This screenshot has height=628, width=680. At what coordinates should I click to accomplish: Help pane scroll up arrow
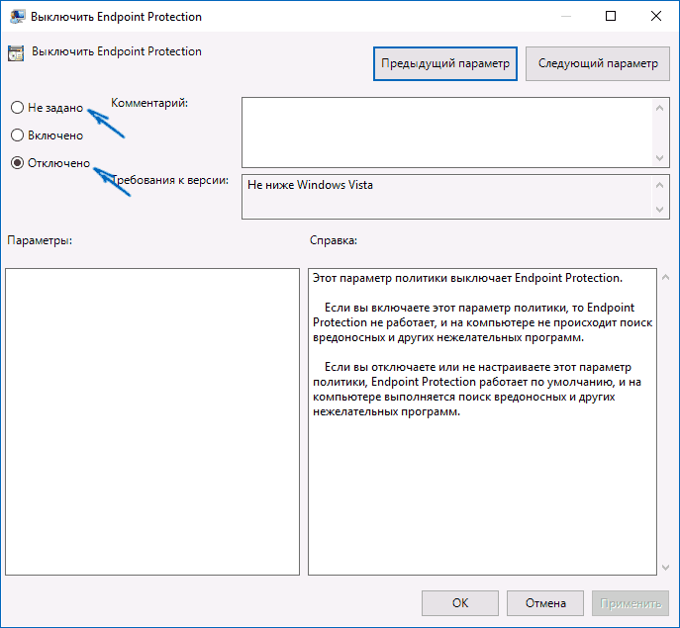666,277
